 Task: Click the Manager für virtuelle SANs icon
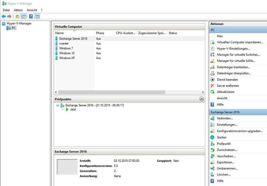[x=212, y=61]
